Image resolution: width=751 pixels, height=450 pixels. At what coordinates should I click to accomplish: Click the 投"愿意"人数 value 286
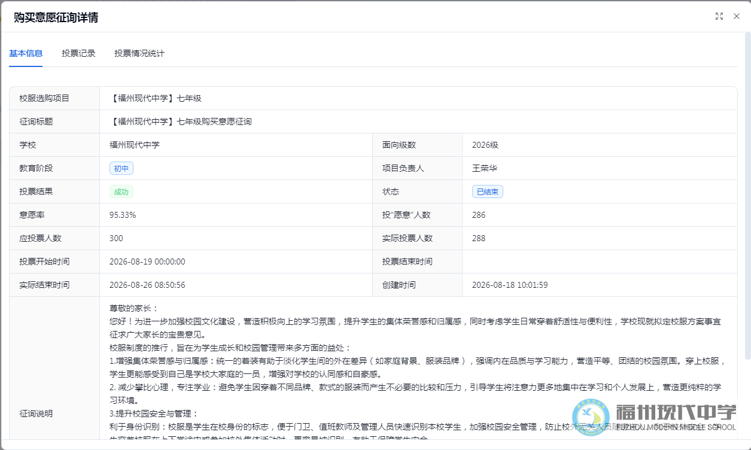tap(479, 215)
